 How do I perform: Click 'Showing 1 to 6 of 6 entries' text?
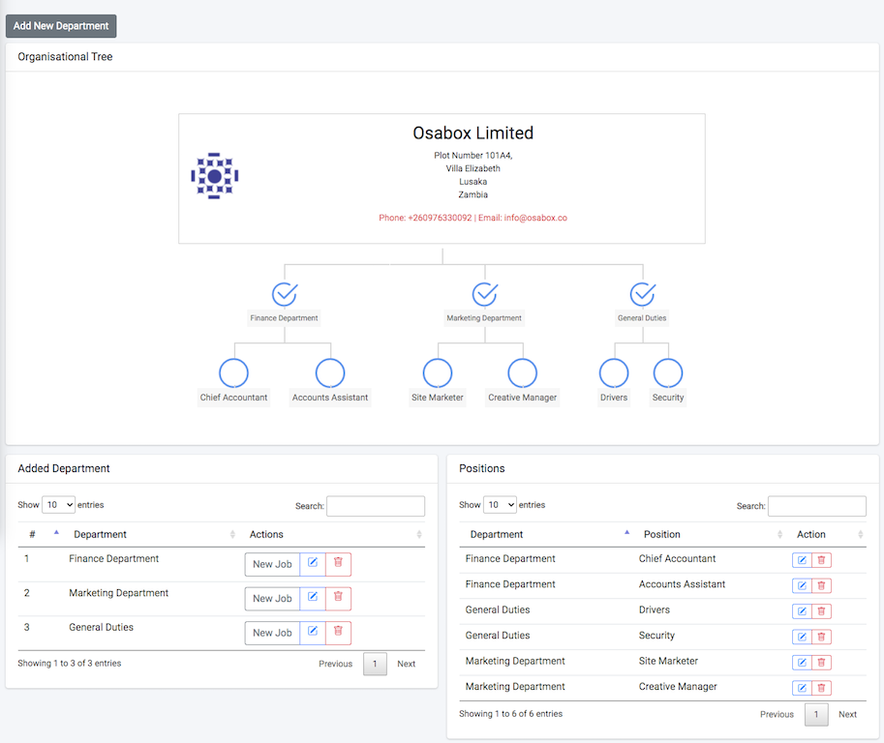[x=511, y=714]
